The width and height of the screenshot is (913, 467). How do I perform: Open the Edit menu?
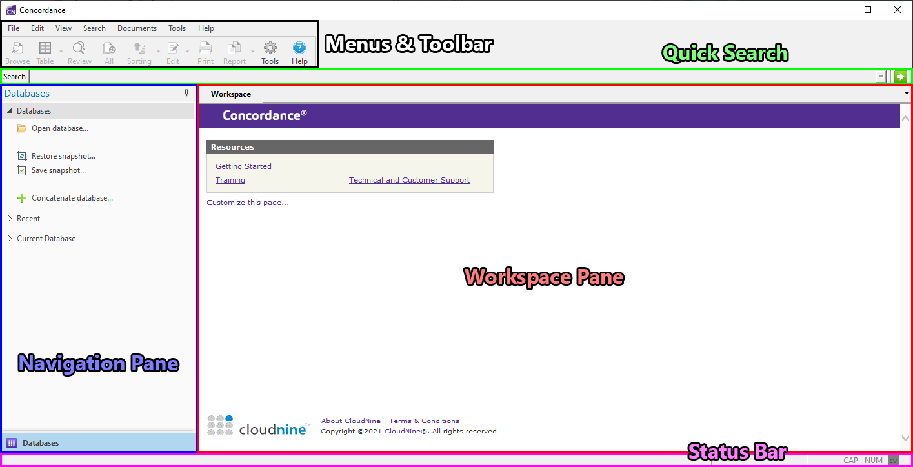click(37, 28)
